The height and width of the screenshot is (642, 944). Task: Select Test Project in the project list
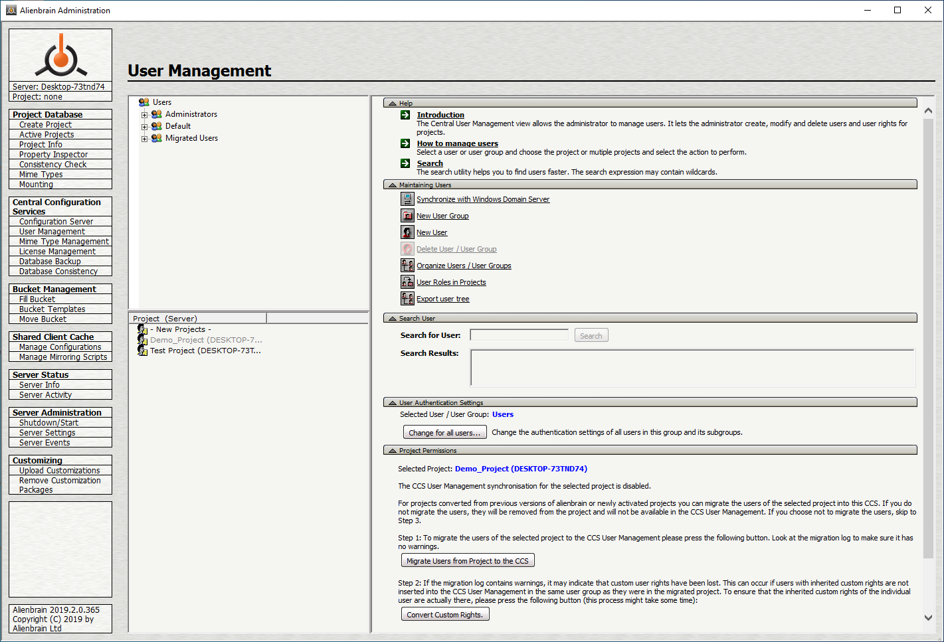click(x=205, y=351)
